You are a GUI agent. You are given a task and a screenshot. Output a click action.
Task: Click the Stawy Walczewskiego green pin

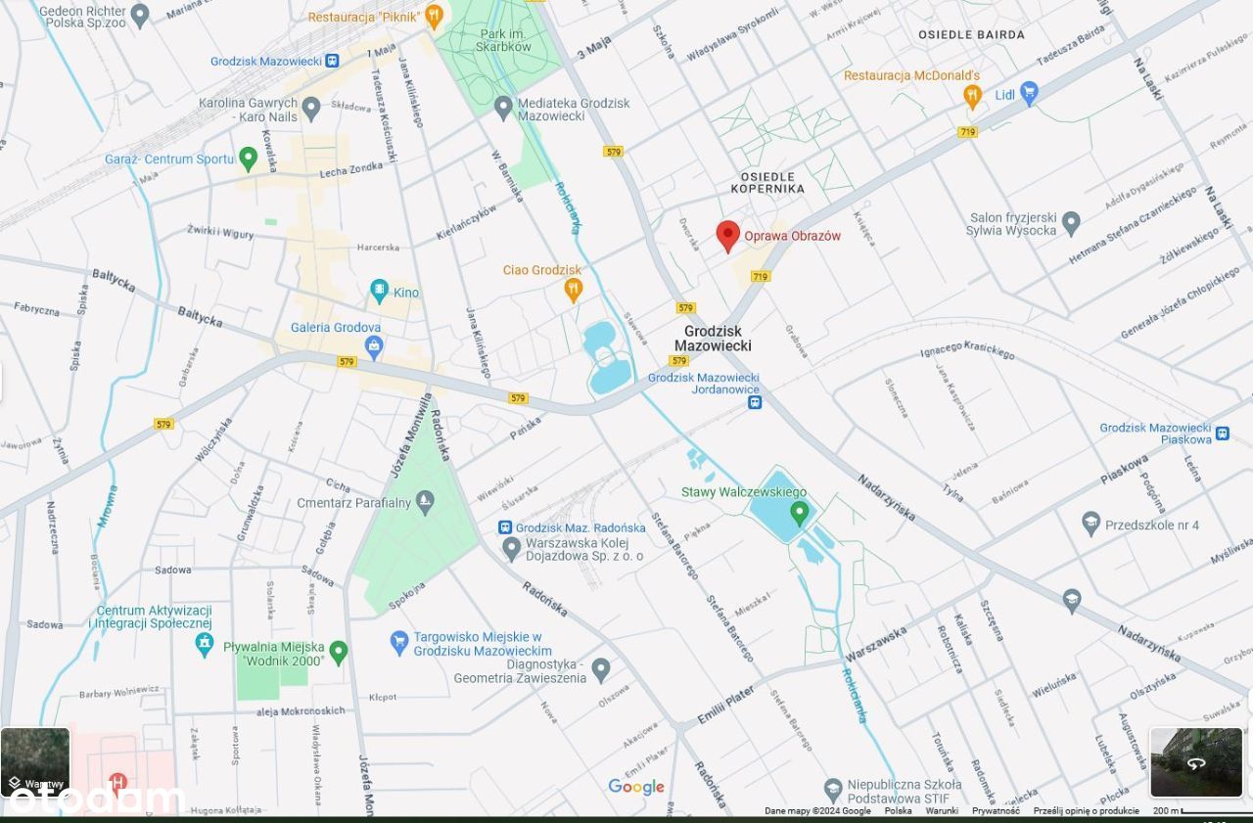[800, 511]
